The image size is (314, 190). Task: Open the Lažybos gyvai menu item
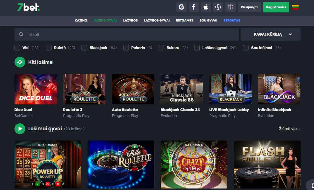point(157,20)
